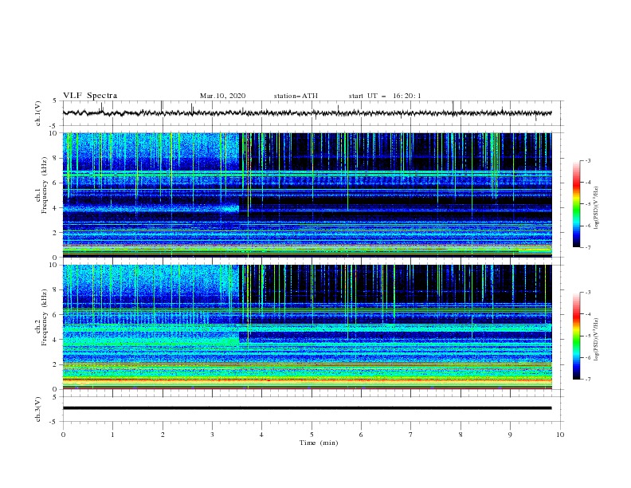The image size is (631, 488).
Task: Click time axis tick label "4"
Action: (261, 435)
